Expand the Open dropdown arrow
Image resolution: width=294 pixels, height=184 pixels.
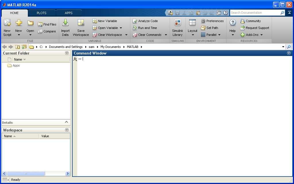coord(30,35)
